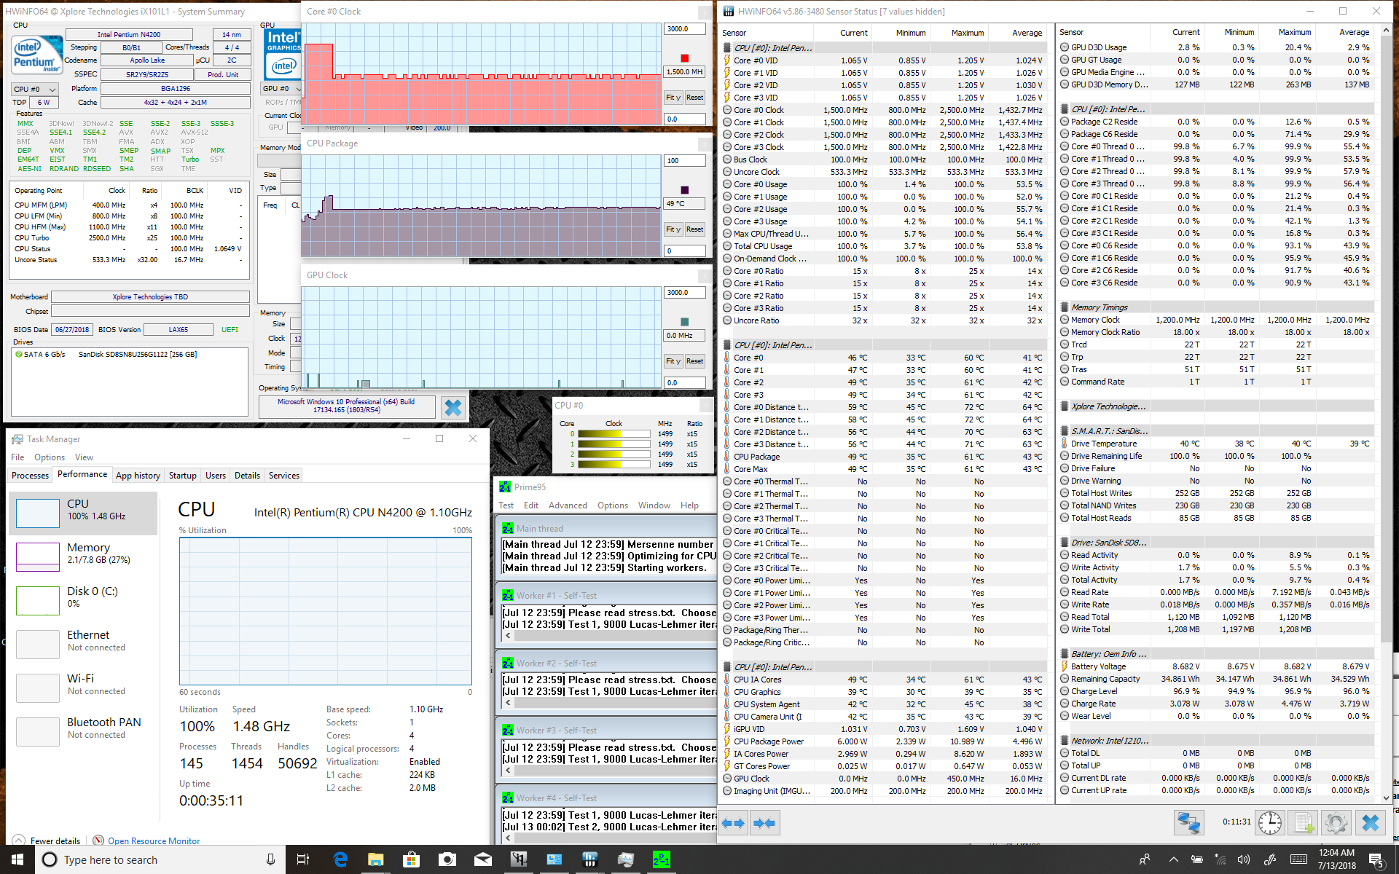This screenshot has width=1399, height=874.
Task: Open the Camera app from the taskbar
Action: (x=447, y=859)
